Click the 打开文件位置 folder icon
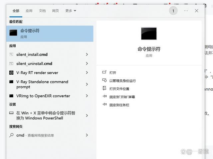Image resolution: width=213 pixels, height=159 pixels. click(x=104, y=89)
